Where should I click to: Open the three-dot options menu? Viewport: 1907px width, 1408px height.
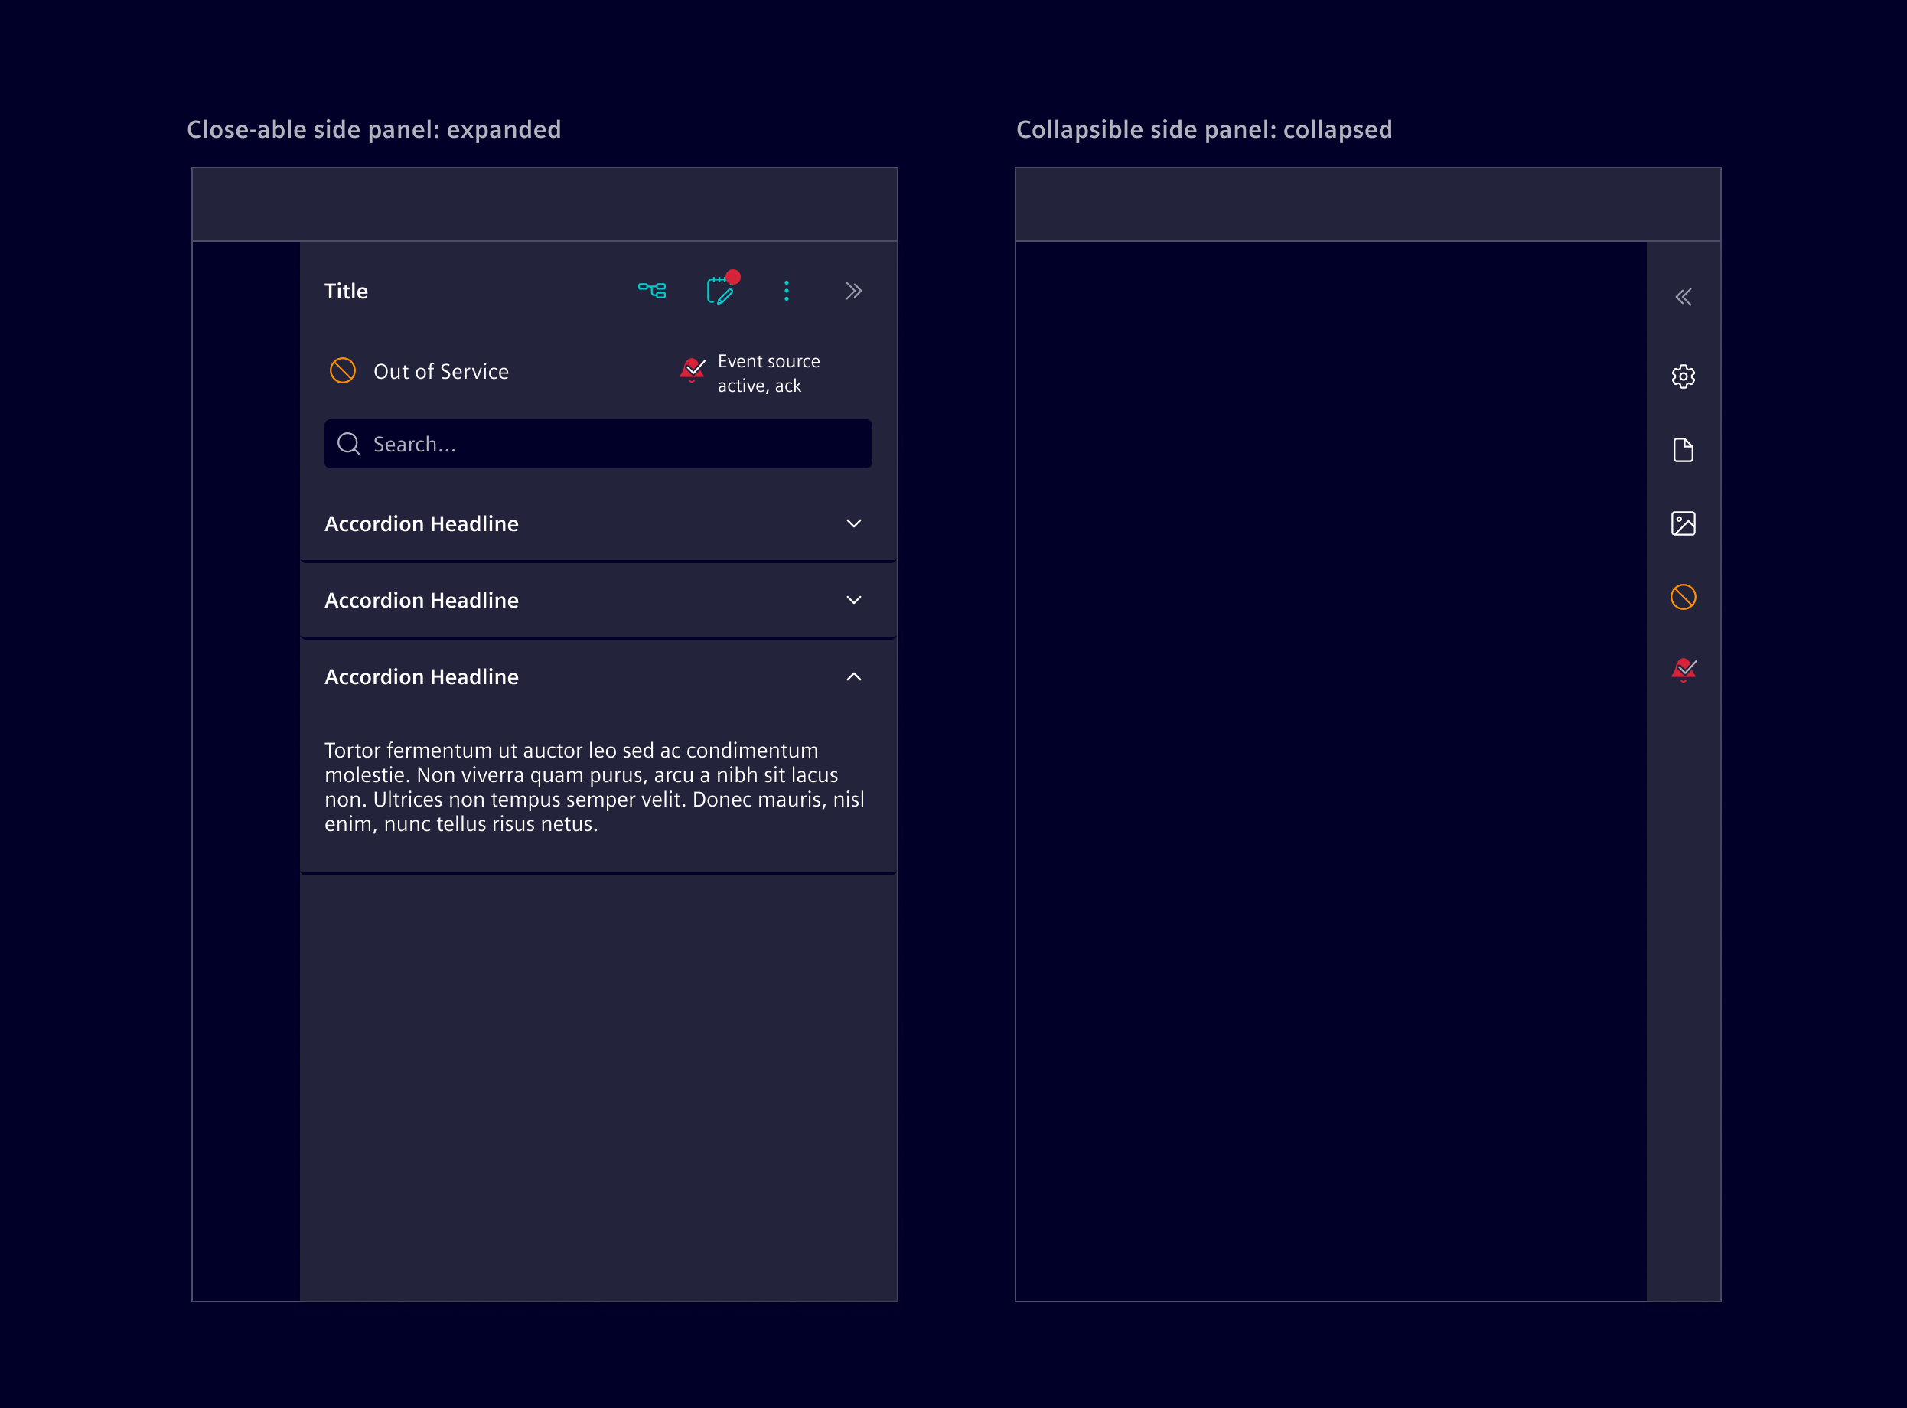[x=787, y=291]
